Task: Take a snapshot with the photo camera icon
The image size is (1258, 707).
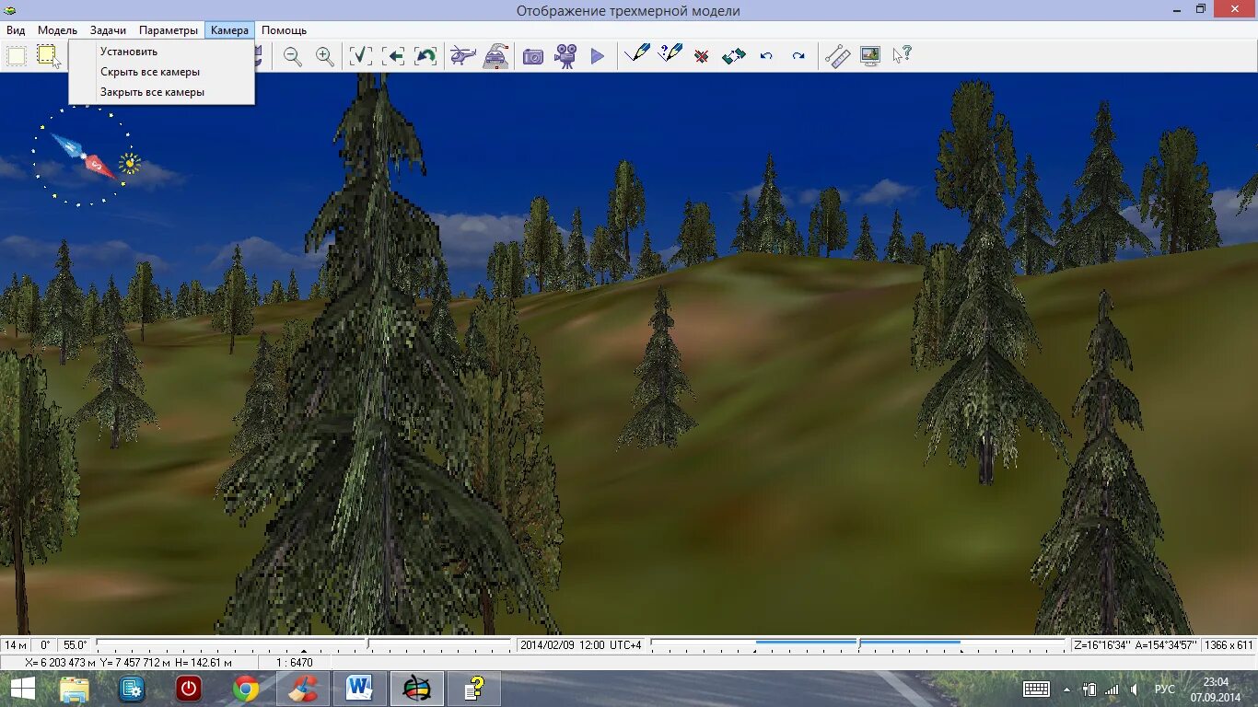Action: [x=533, y=57]
